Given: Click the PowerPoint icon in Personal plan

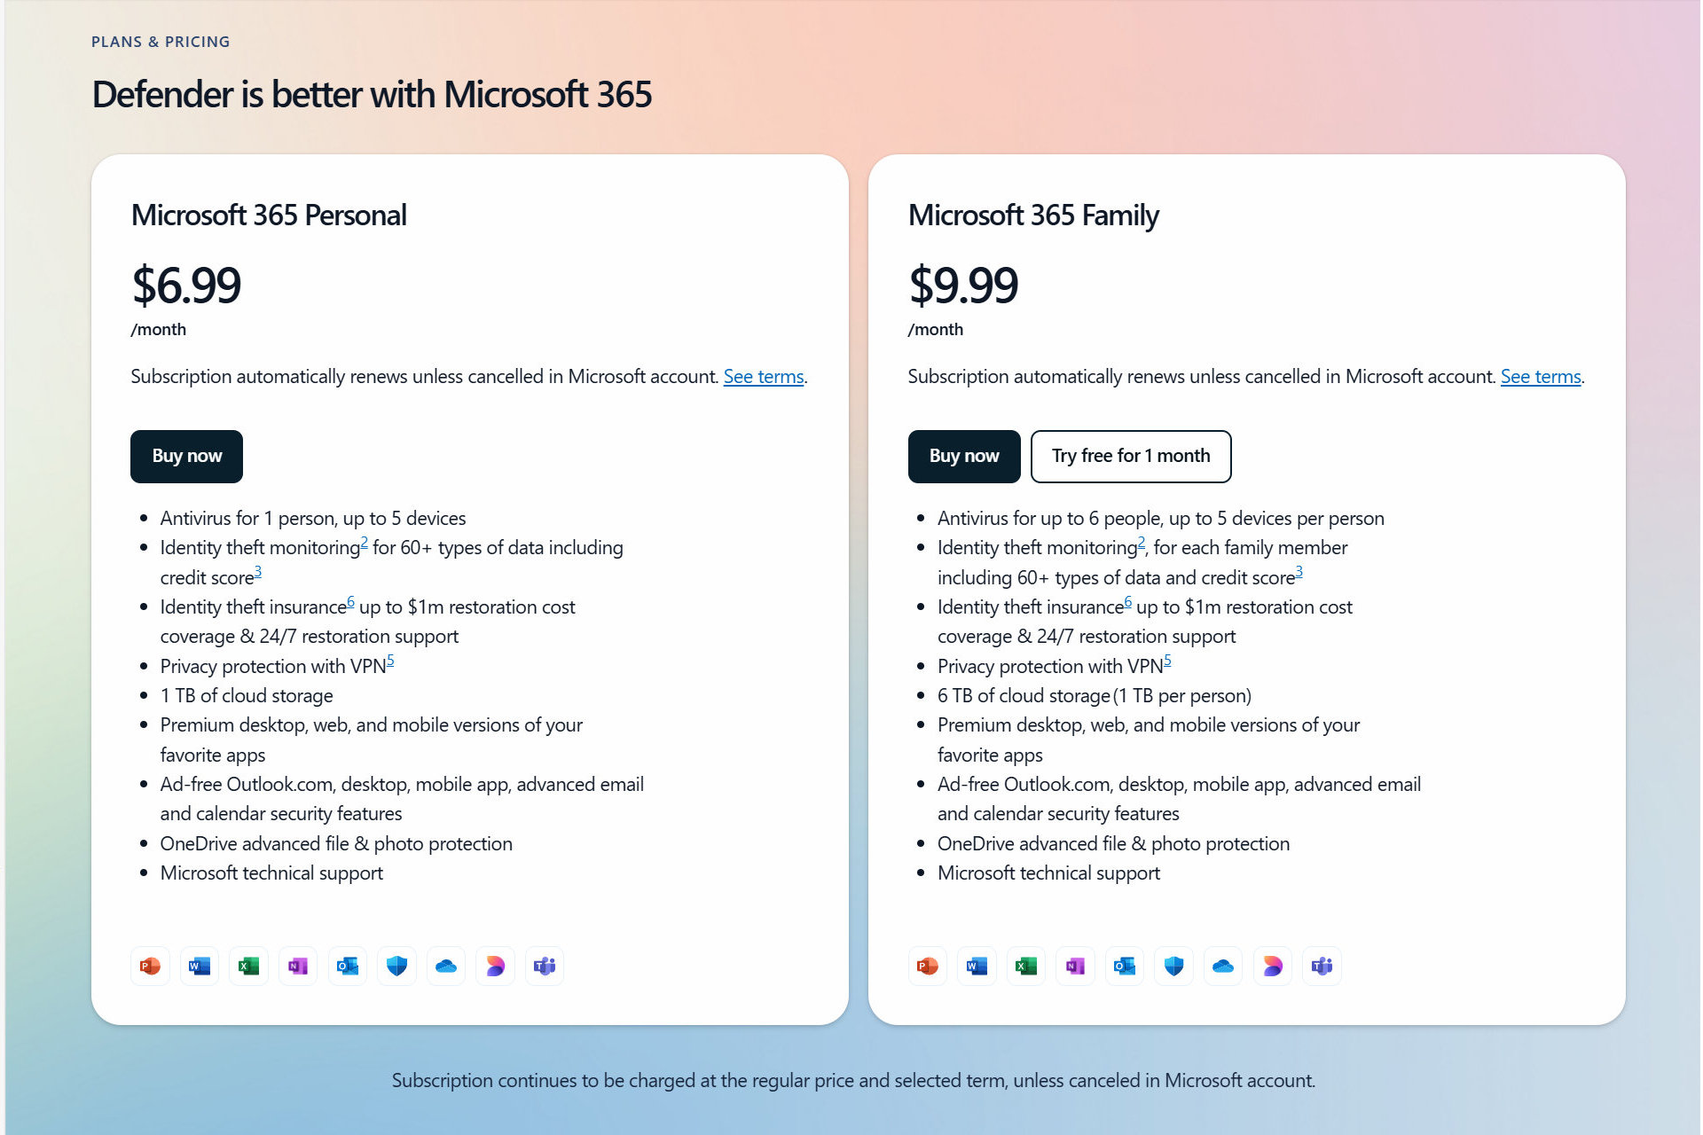Looking at the screenshot, I should pos(148,964).
